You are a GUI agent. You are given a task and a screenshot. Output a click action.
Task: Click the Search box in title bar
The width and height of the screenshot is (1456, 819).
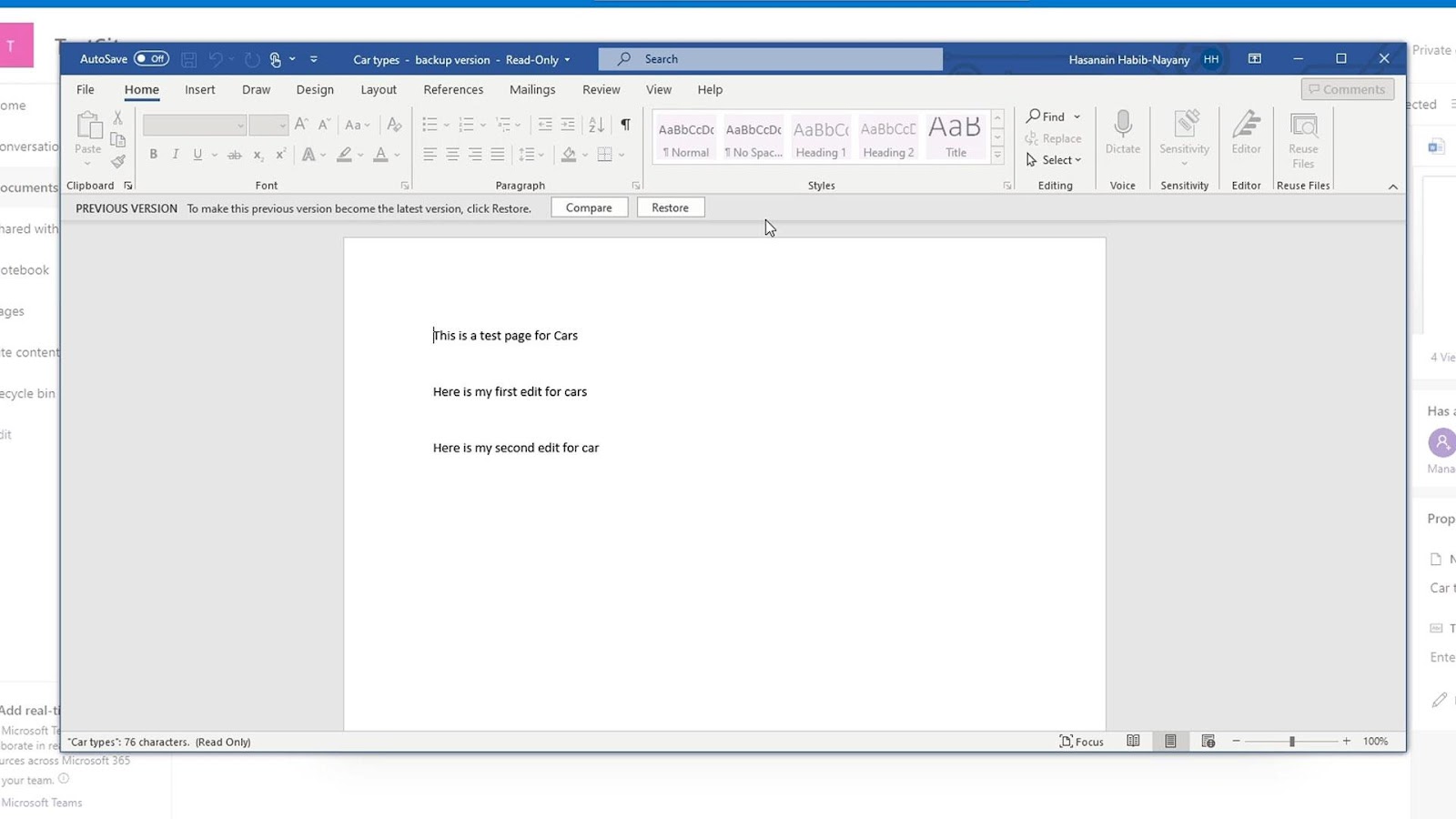click(771, 59)
